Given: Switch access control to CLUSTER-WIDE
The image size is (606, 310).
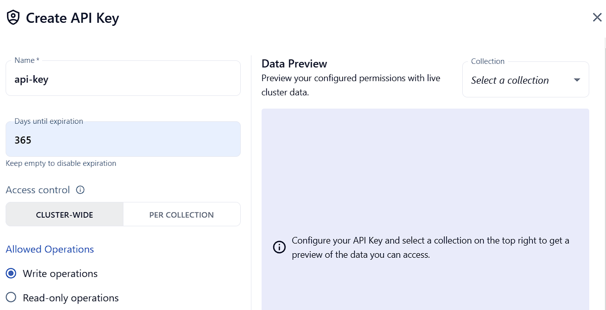Looking at the screenshot, I should tap(65, 215).
